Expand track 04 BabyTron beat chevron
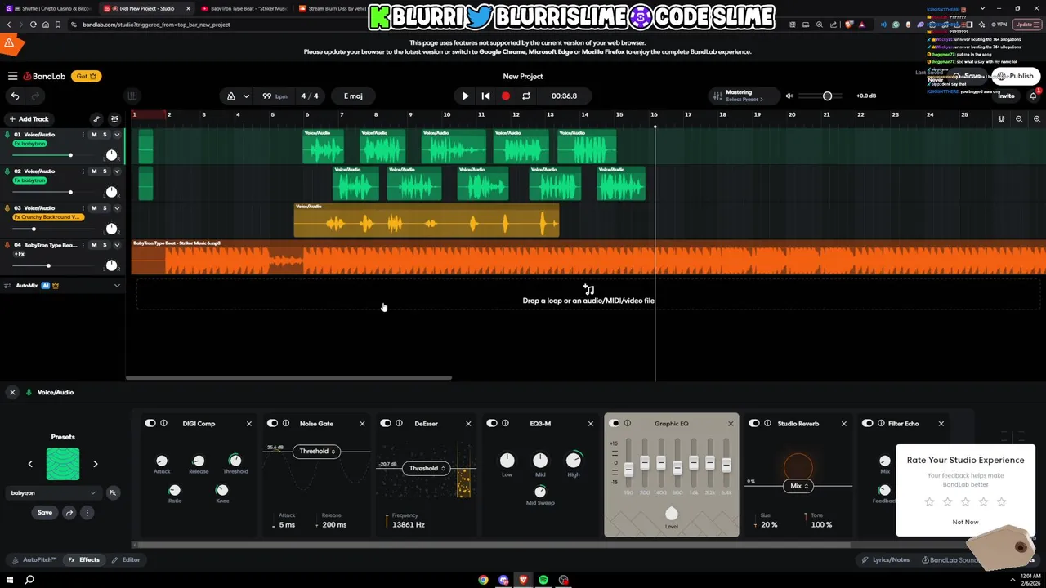This screenshot has width=1046, height=588. coord(117,245)
